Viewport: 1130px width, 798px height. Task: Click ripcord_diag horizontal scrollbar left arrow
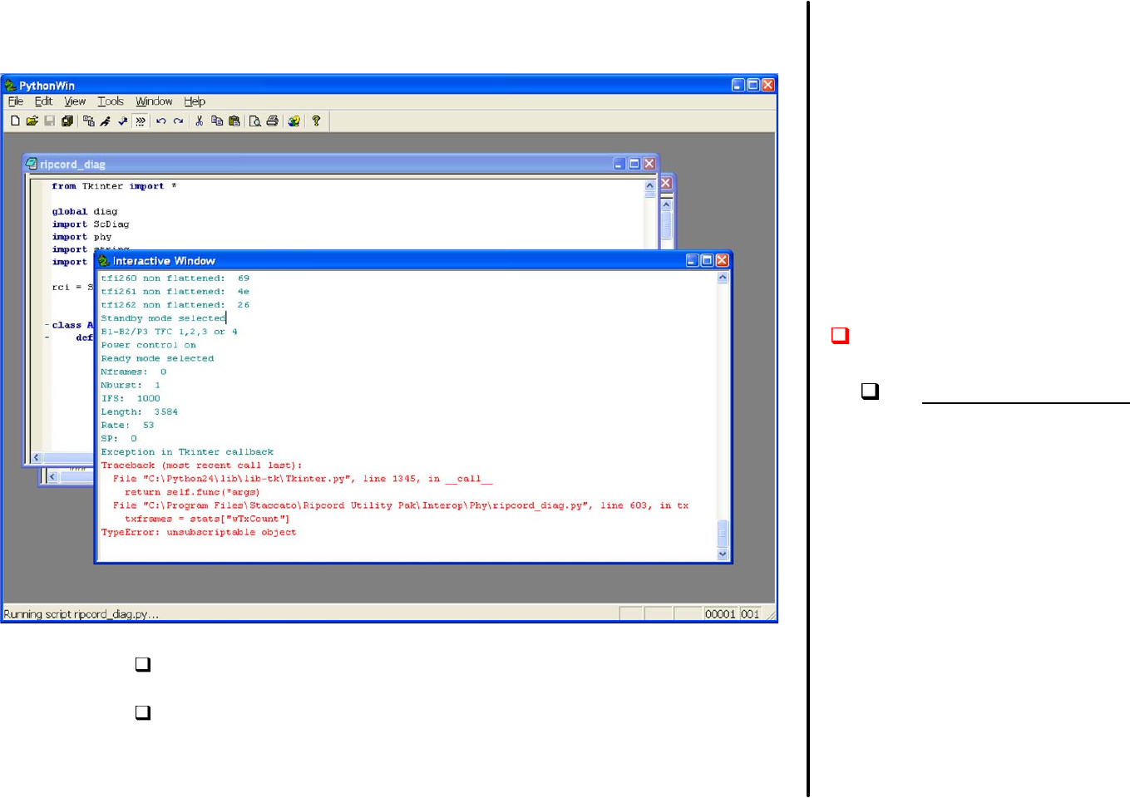tap(36, 457)
